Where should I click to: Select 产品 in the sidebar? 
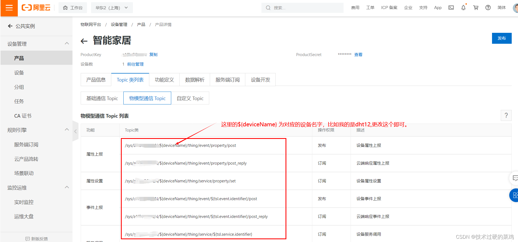(36, 58)
